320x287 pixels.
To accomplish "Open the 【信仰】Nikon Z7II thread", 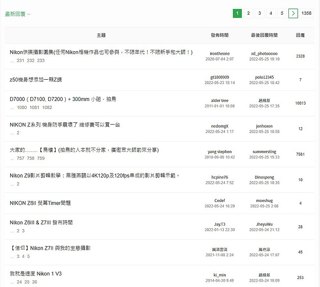I will [50, 248].
